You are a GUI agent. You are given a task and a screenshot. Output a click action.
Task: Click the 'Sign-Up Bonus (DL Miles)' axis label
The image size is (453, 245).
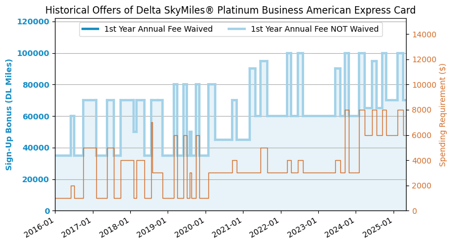[x=10, y=114]
